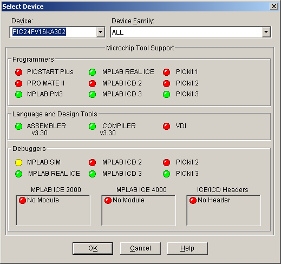This screenshot has height=264, width=281.
Task: Click the green indicator beside MPLAB PM3
Action: tap(19, 95)
